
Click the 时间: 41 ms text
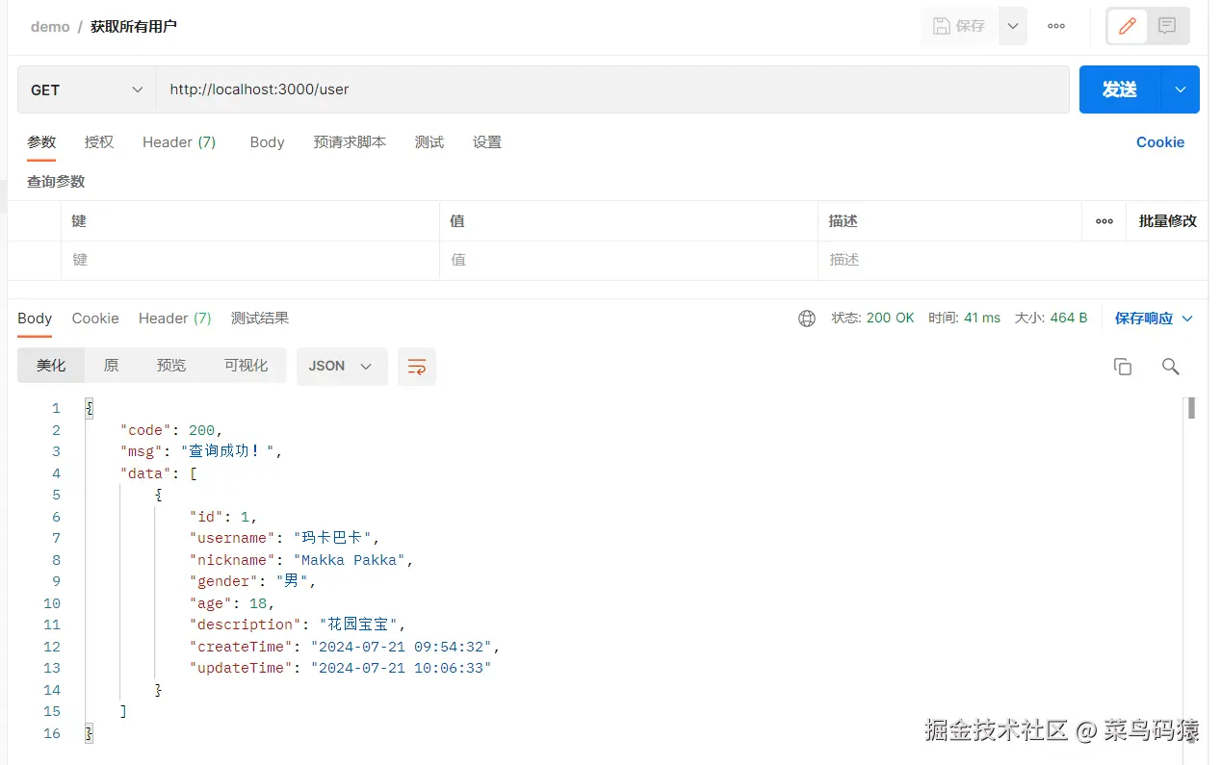point(964,319)
